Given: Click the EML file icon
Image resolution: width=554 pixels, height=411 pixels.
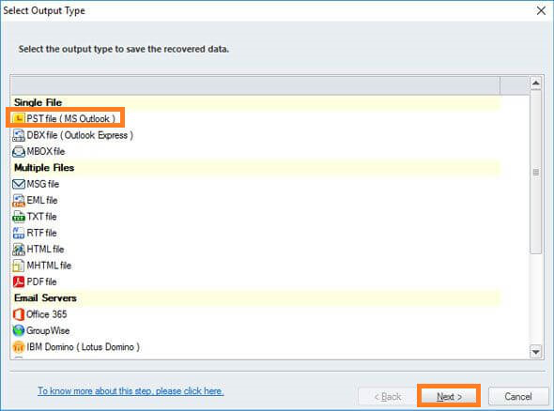Looking at the screenshot, I should (x=19, y=200).
